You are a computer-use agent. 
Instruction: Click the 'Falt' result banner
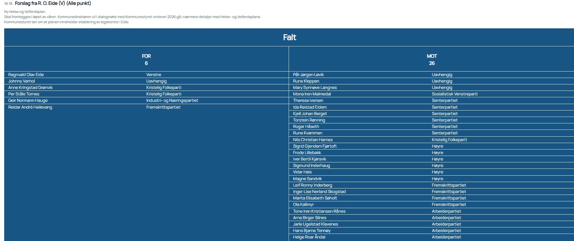pos(289,37)
